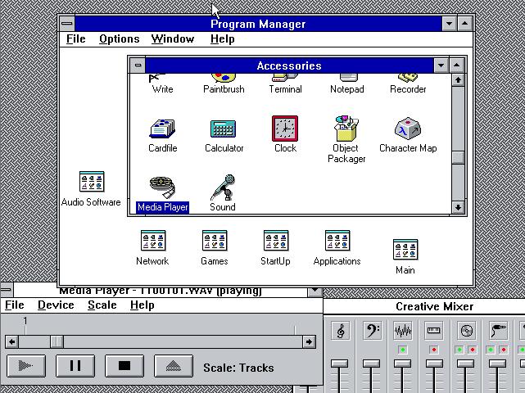Toggle the red light under the line-in plug icon
This screenshot has height=393, width=525.
pos(504,350)
